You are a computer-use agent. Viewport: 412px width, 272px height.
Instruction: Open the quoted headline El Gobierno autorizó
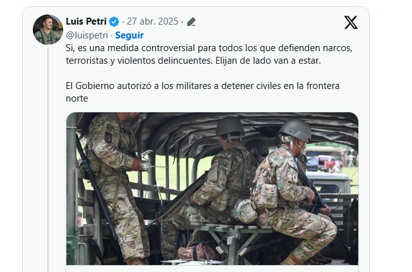(202, 92)
